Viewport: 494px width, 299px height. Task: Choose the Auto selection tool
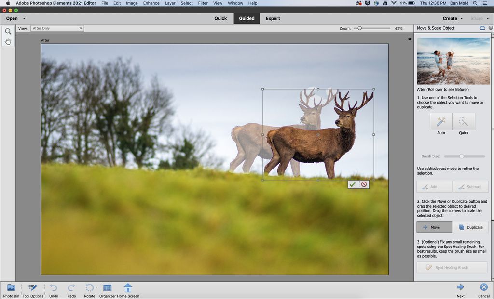coord(440,122)
